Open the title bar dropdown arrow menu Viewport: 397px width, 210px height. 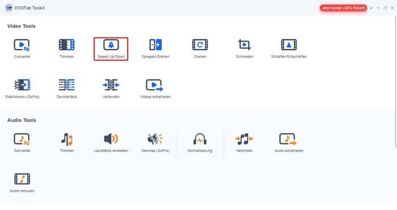(x=371, y=8)
